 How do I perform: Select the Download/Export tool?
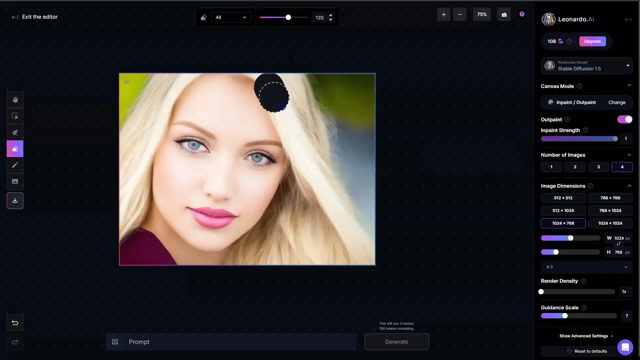click(x=15, y=200)
